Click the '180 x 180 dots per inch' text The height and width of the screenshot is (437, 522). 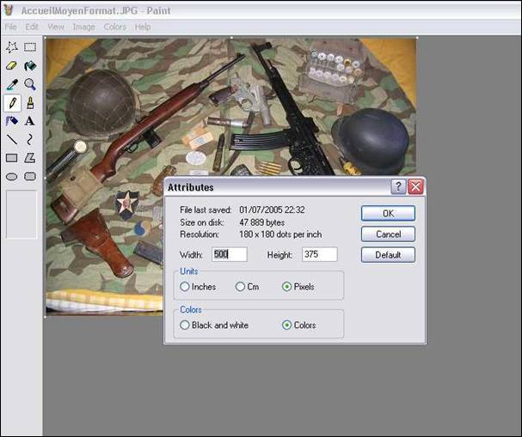[280, 234]
